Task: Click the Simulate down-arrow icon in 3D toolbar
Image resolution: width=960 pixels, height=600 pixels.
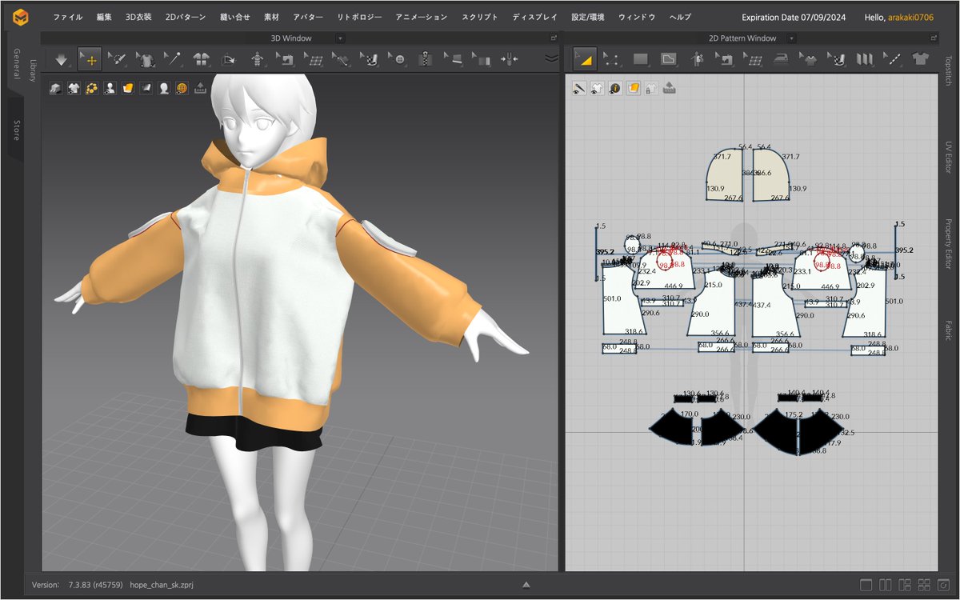Action: click(62, 58)
